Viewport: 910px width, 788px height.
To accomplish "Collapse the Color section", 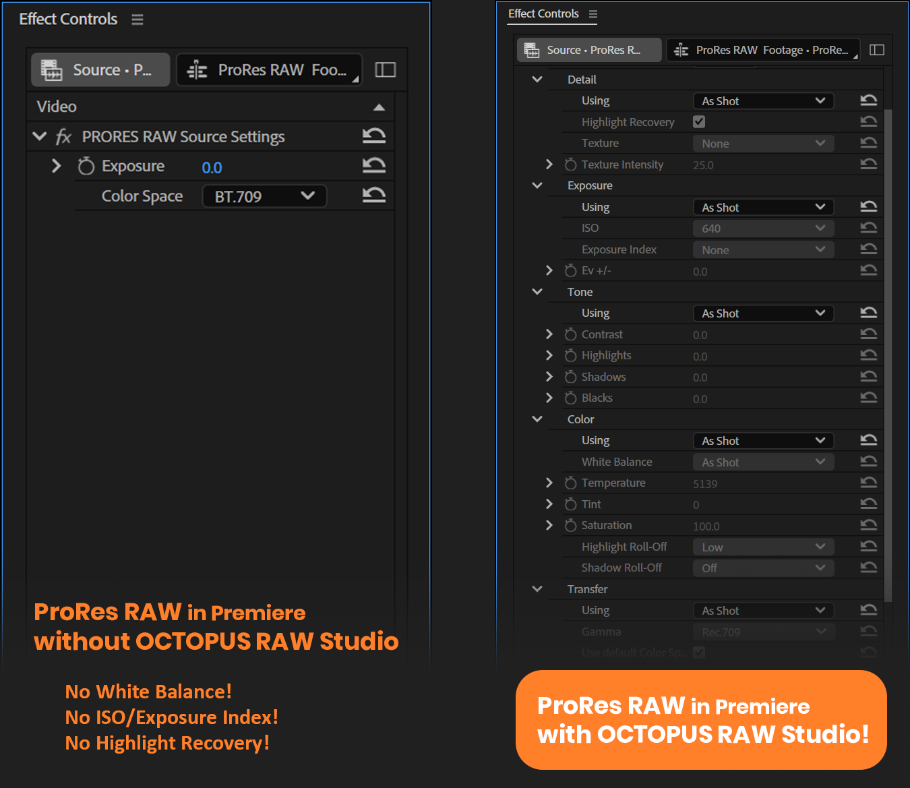I will point(537,419).
